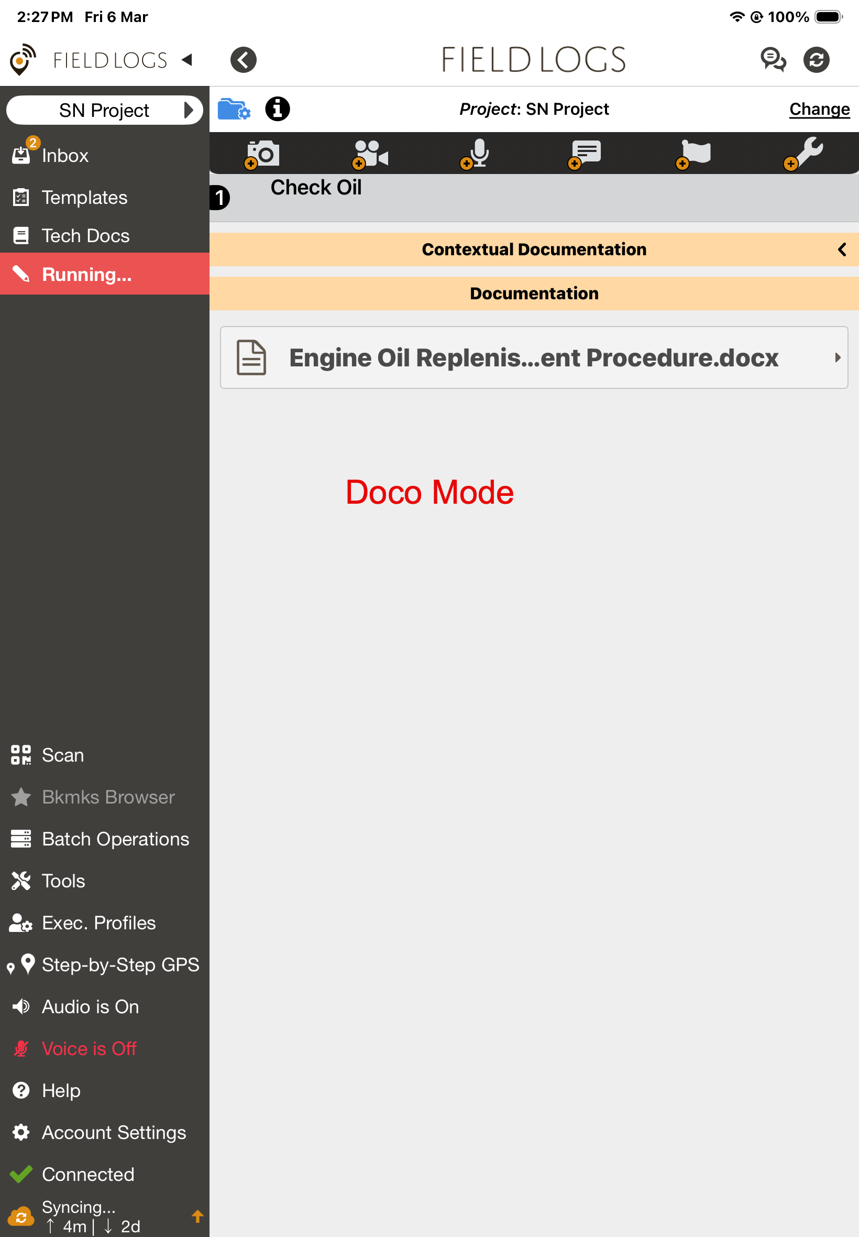Open the Templates section
The height and width of the screenshot is (1237, 859).
[x=84, y=198]
